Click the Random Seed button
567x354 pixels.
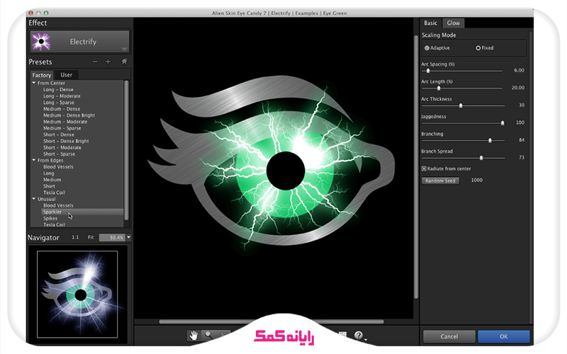(440, 181)
